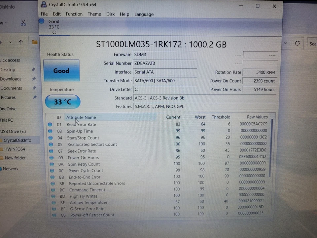Open the Edit menu
This screenshot has height=238, width=317.
(x=56, y=14)
